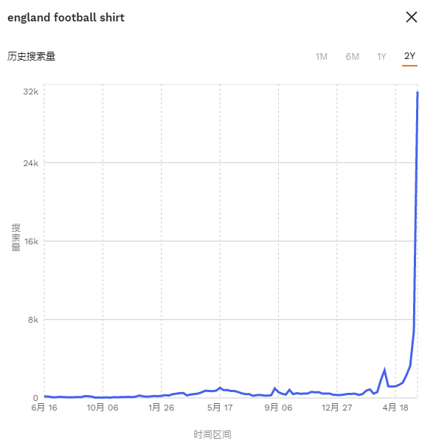433x446 pixels.
Task: Click the 时间区间 axis title
Action: click(x=212, y=434)
